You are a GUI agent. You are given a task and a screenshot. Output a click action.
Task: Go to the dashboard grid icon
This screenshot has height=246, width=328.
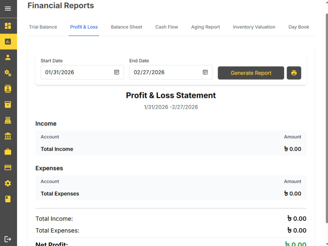(x=8, y=26)
